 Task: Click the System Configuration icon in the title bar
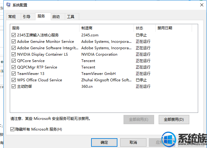click(9, 5)
